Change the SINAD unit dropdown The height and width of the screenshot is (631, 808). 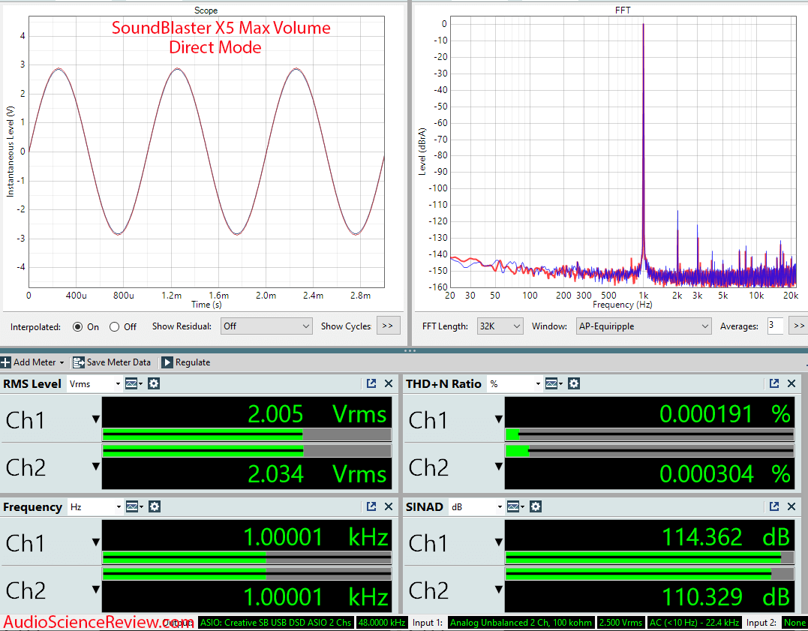click(476, 507)
